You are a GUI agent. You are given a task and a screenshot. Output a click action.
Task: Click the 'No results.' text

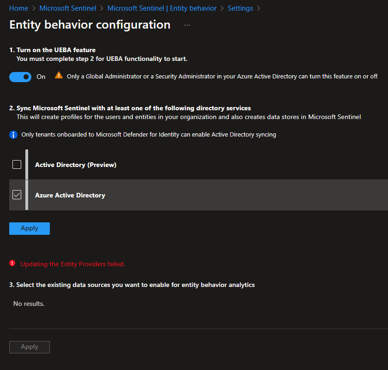tap(29, 304)
